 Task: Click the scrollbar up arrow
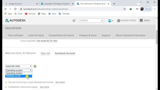click(x=157, y=18)
